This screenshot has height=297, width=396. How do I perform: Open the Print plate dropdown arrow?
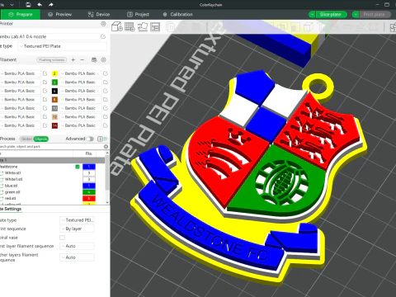(356, 15)
